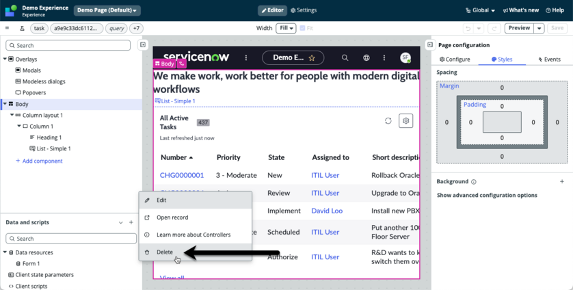
Task: Open the Demo Page (Default) dropdown
Action: tap(107, 10)
